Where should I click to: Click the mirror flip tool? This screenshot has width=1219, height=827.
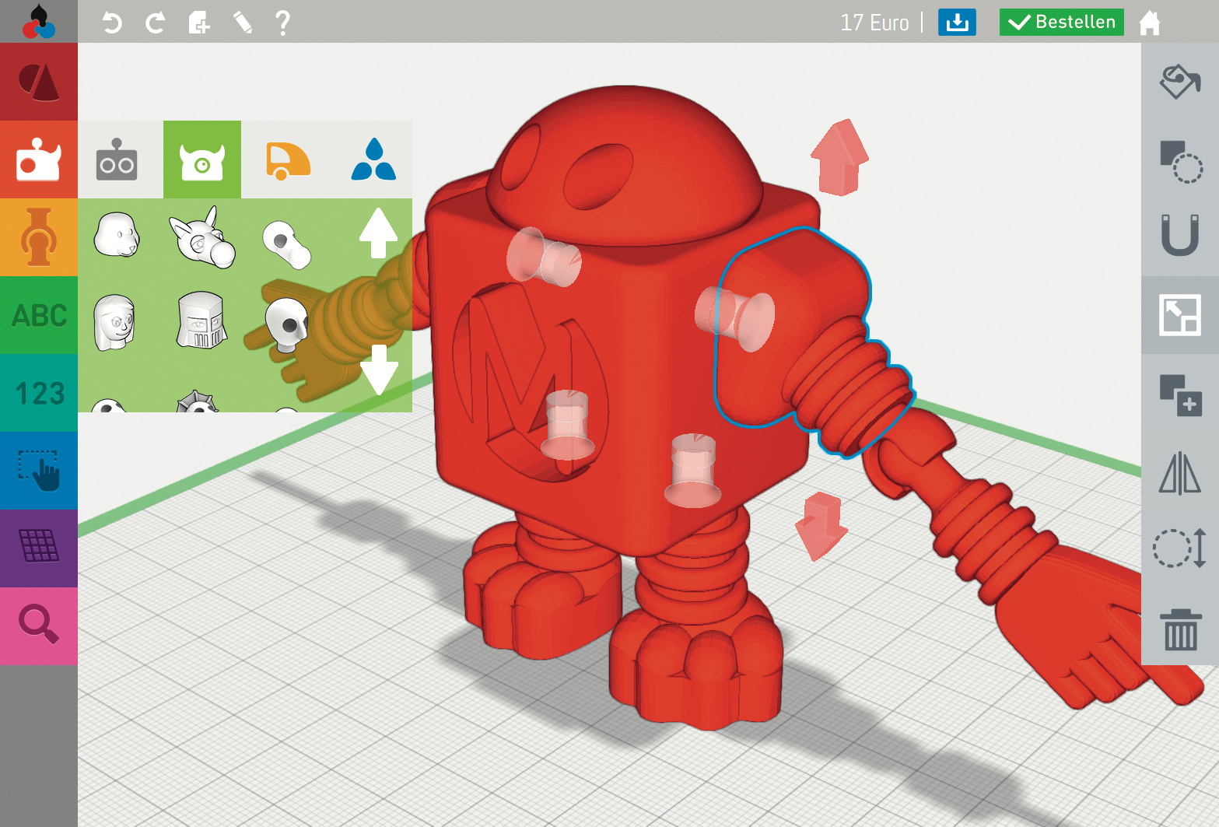point(1180,473)
